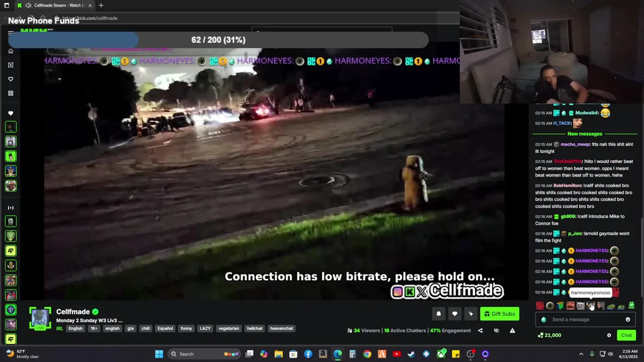Send message with the Chat button
This screenshot has width=644, height=362.
tap(626, 335)
